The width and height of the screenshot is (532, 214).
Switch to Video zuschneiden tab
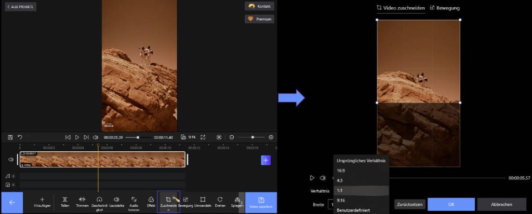[401, 7]
